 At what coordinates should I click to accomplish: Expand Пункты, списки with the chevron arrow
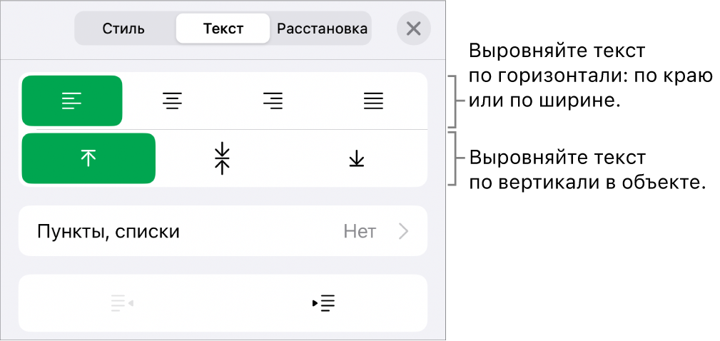tap(404, 231)
